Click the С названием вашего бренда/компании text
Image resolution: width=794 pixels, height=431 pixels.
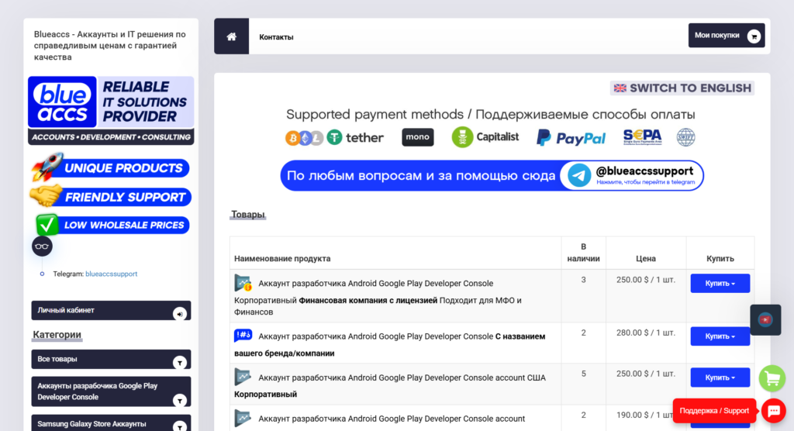390,344
